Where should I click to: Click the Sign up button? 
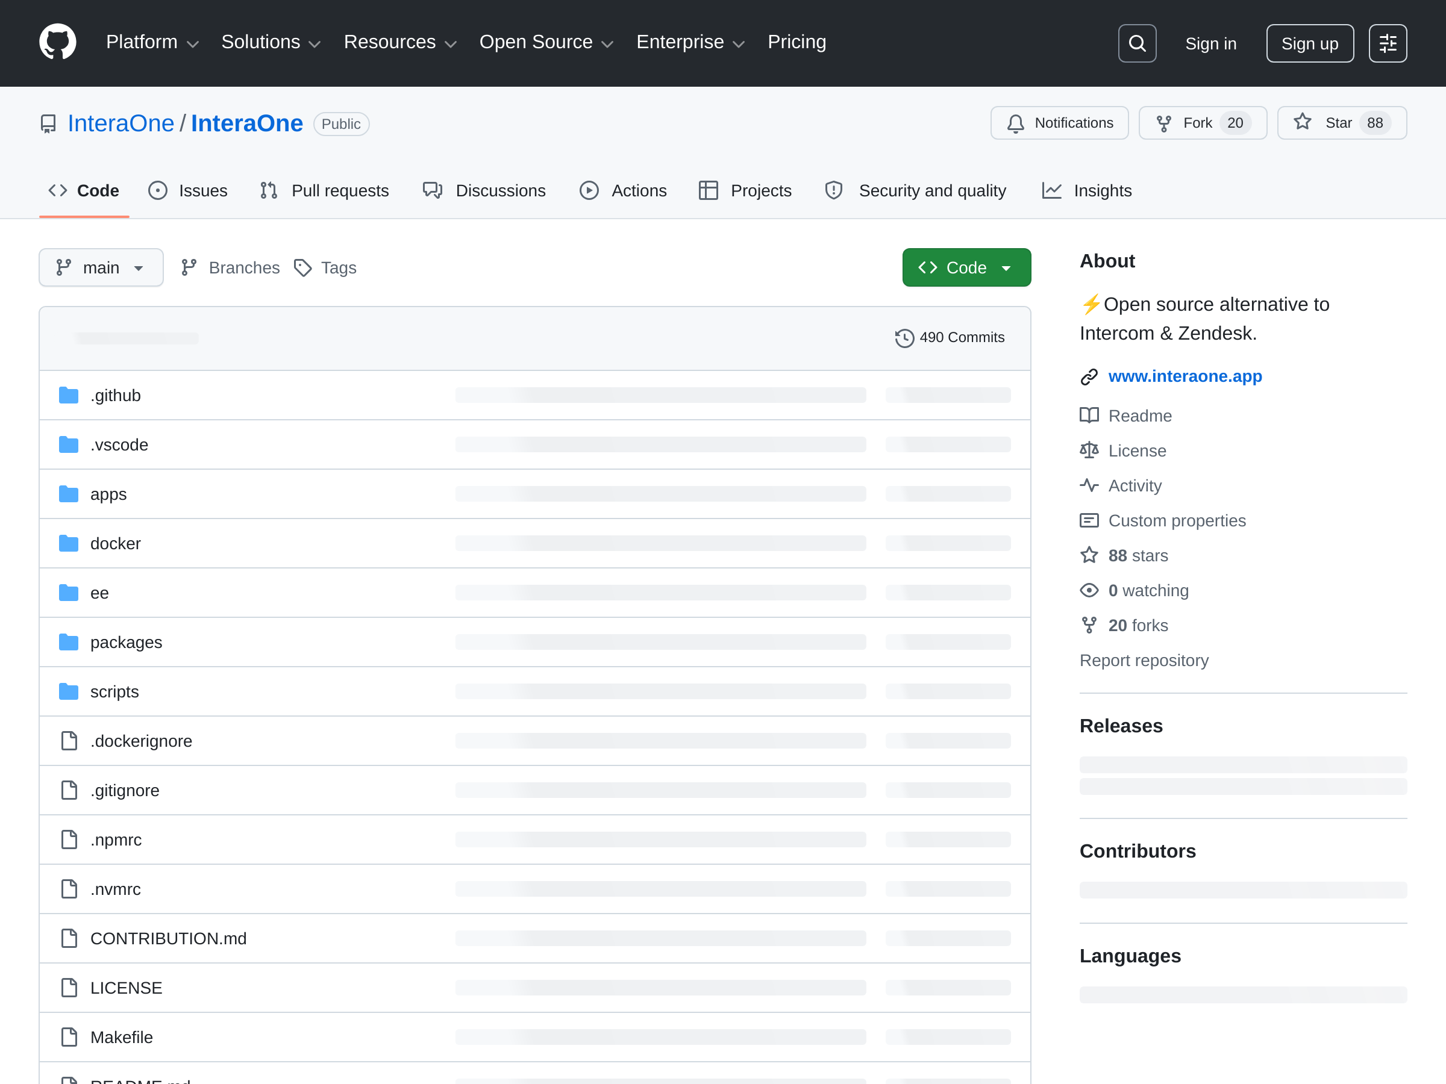[x=1309, y=43]
